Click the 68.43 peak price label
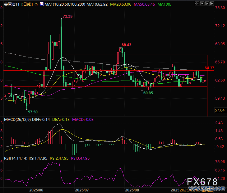The height and width of the screenshot is (193, 227). [126, 45]
